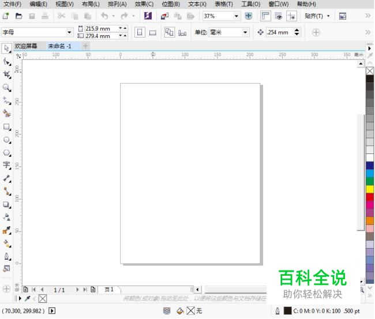Screen dimensions: 375x319
Task: Select the Connector tool
Action: (7, 192)
